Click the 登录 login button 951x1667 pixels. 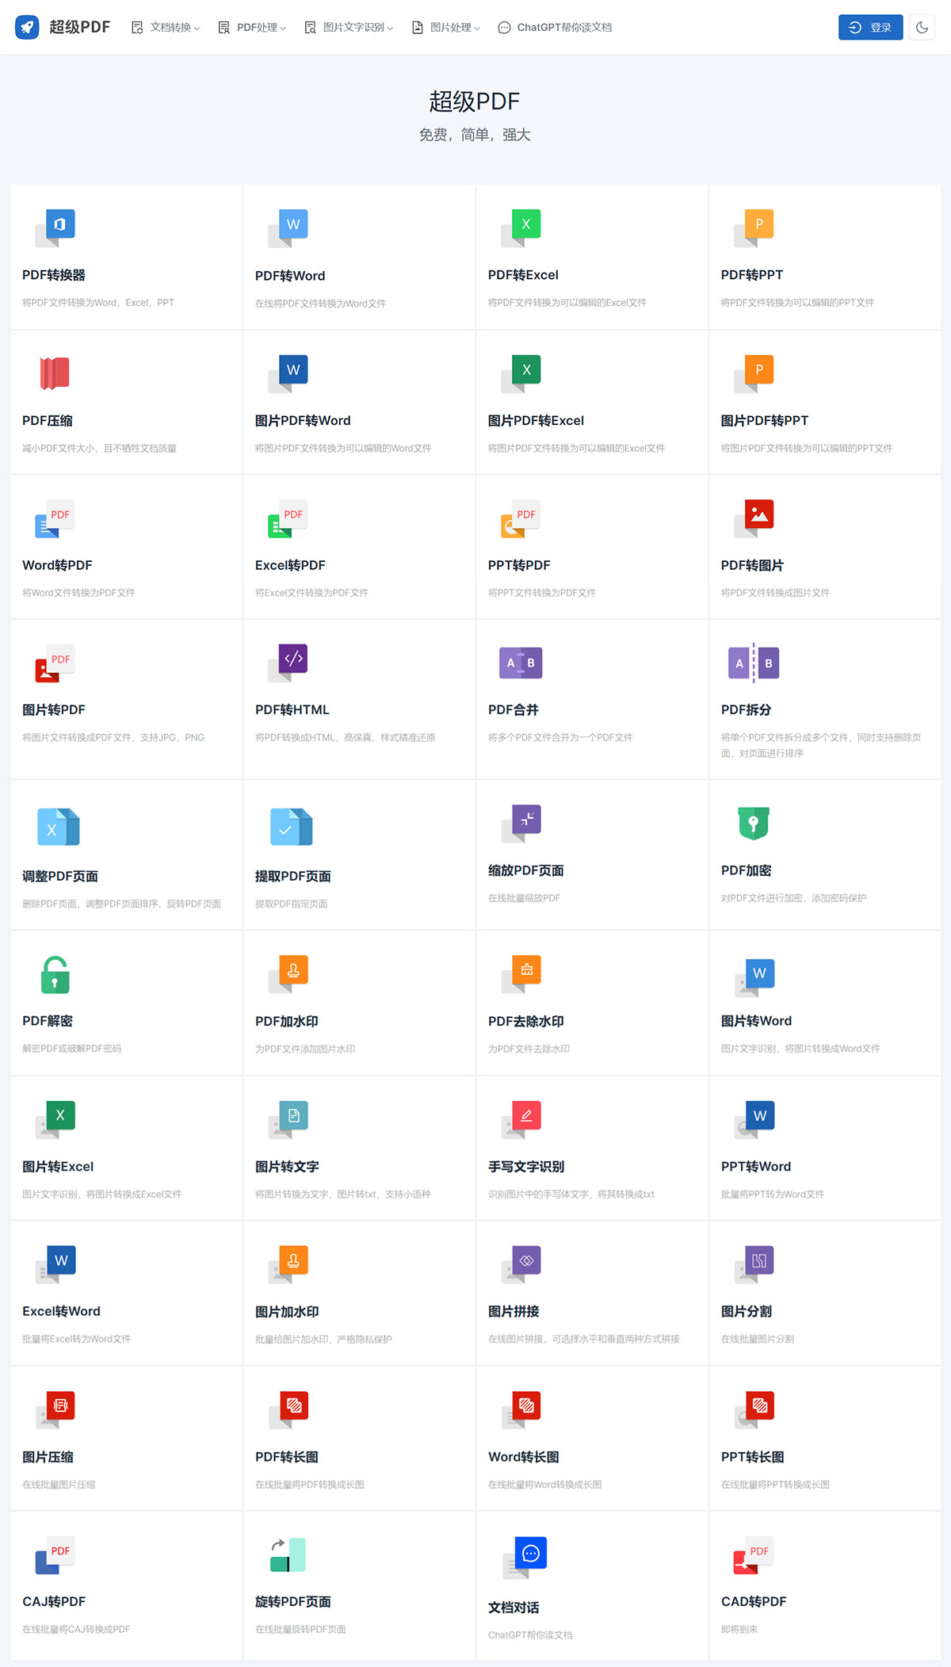(870, 28)
